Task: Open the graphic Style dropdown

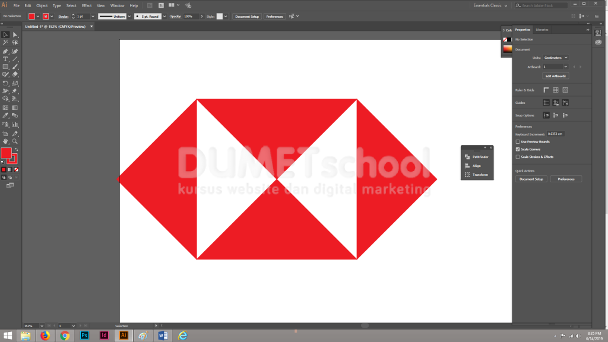Action: pos(226,17)
